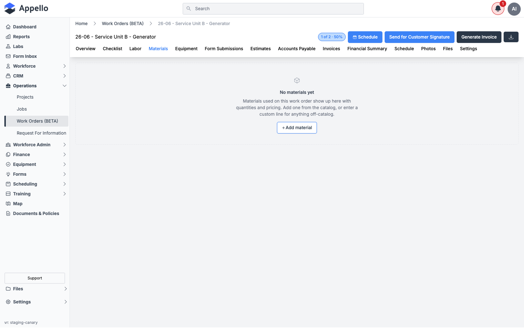The height and width of the screenshot is (334, 524).
Task: Open the Checklist tab
Action: click(x=112, y=49)
